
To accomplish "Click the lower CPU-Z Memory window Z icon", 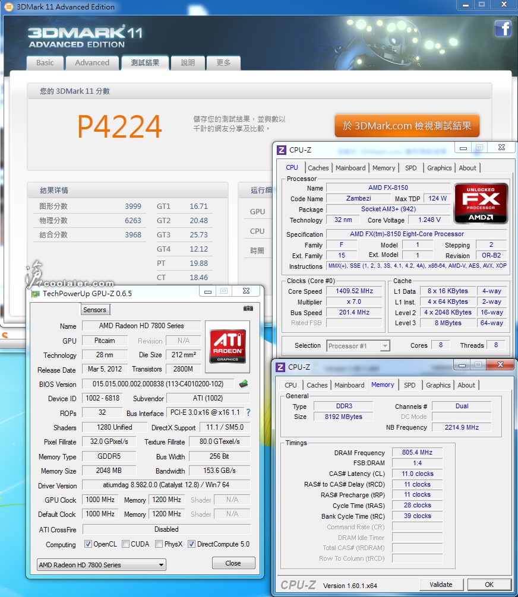I will tap(280, 367).
